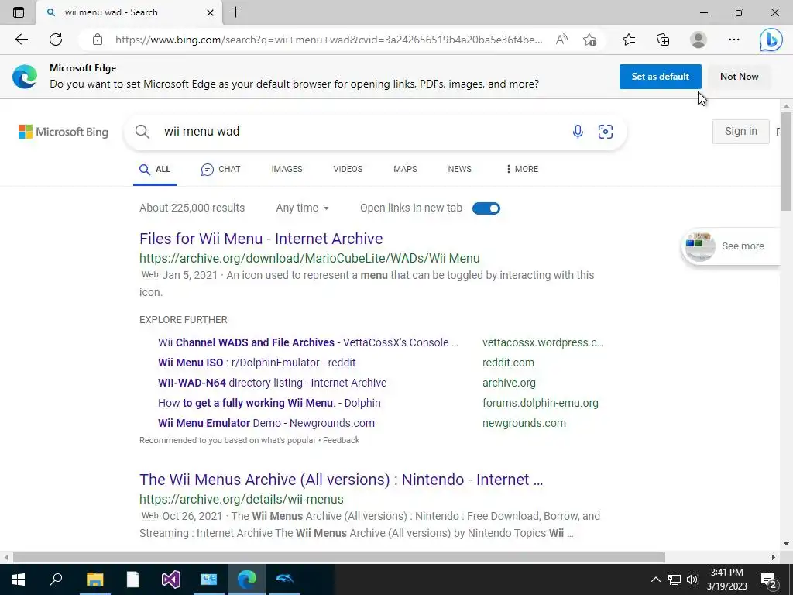Click the horizontal scrollbar thumb
Viewport: 793px width, 595px height.
pos(339,558)
